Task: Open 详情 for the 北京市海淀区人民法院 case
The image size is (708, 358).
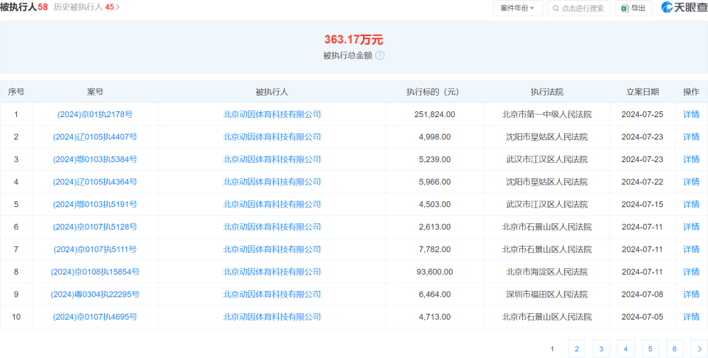Action: coord(691,272)
